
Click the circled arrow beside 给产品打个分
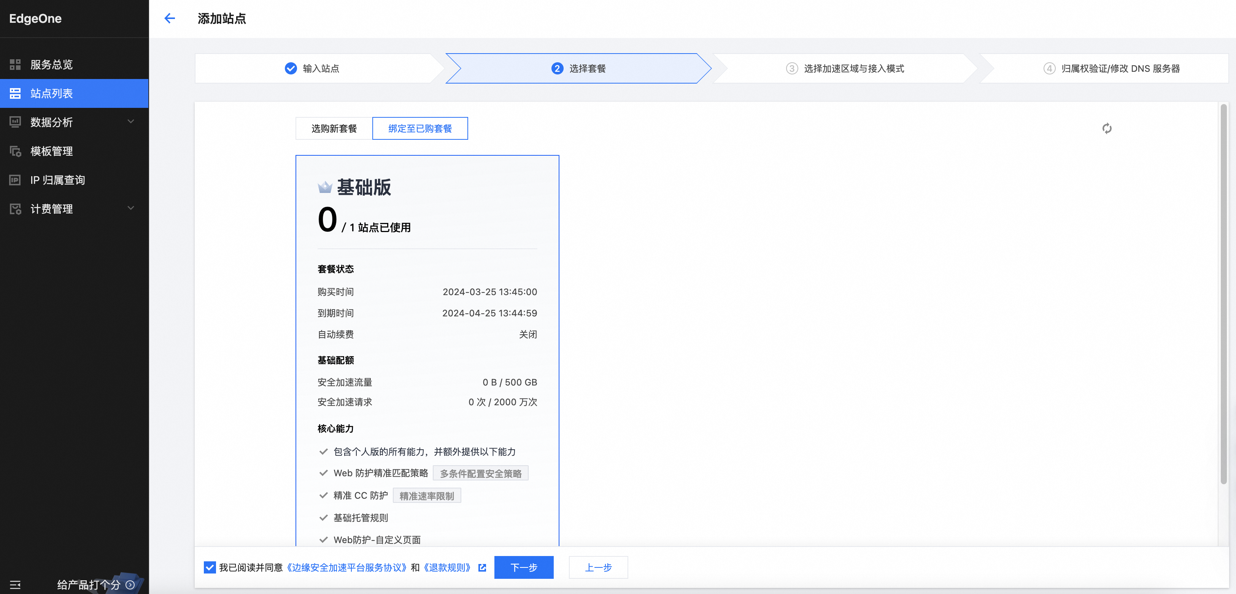130,585
